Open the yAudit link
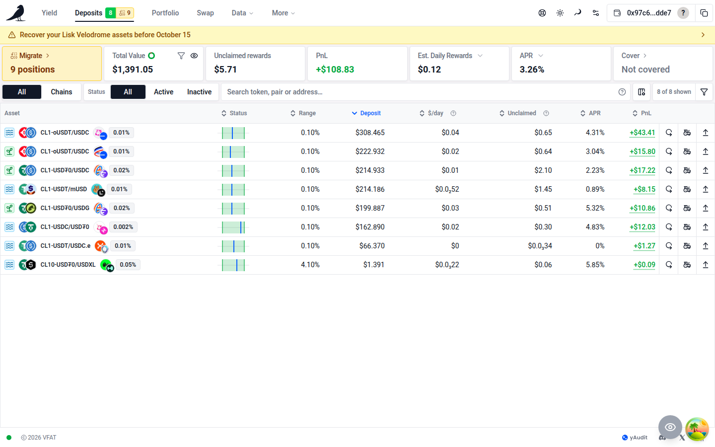 pos(635,438)
